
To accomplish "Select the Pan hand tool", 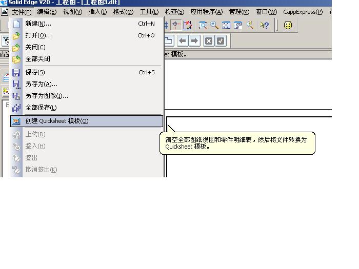I will (238, 25).
